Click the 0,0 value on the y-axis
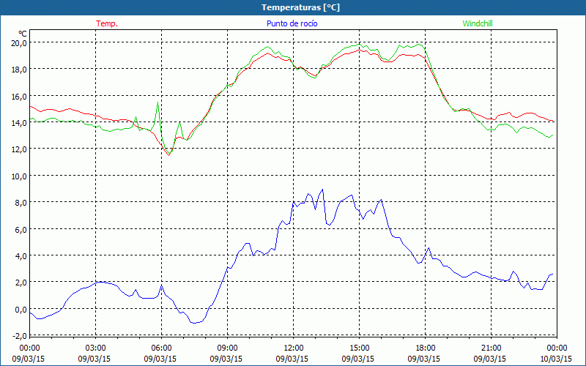The width and height of the screenshot is (586, 366). 21,309
